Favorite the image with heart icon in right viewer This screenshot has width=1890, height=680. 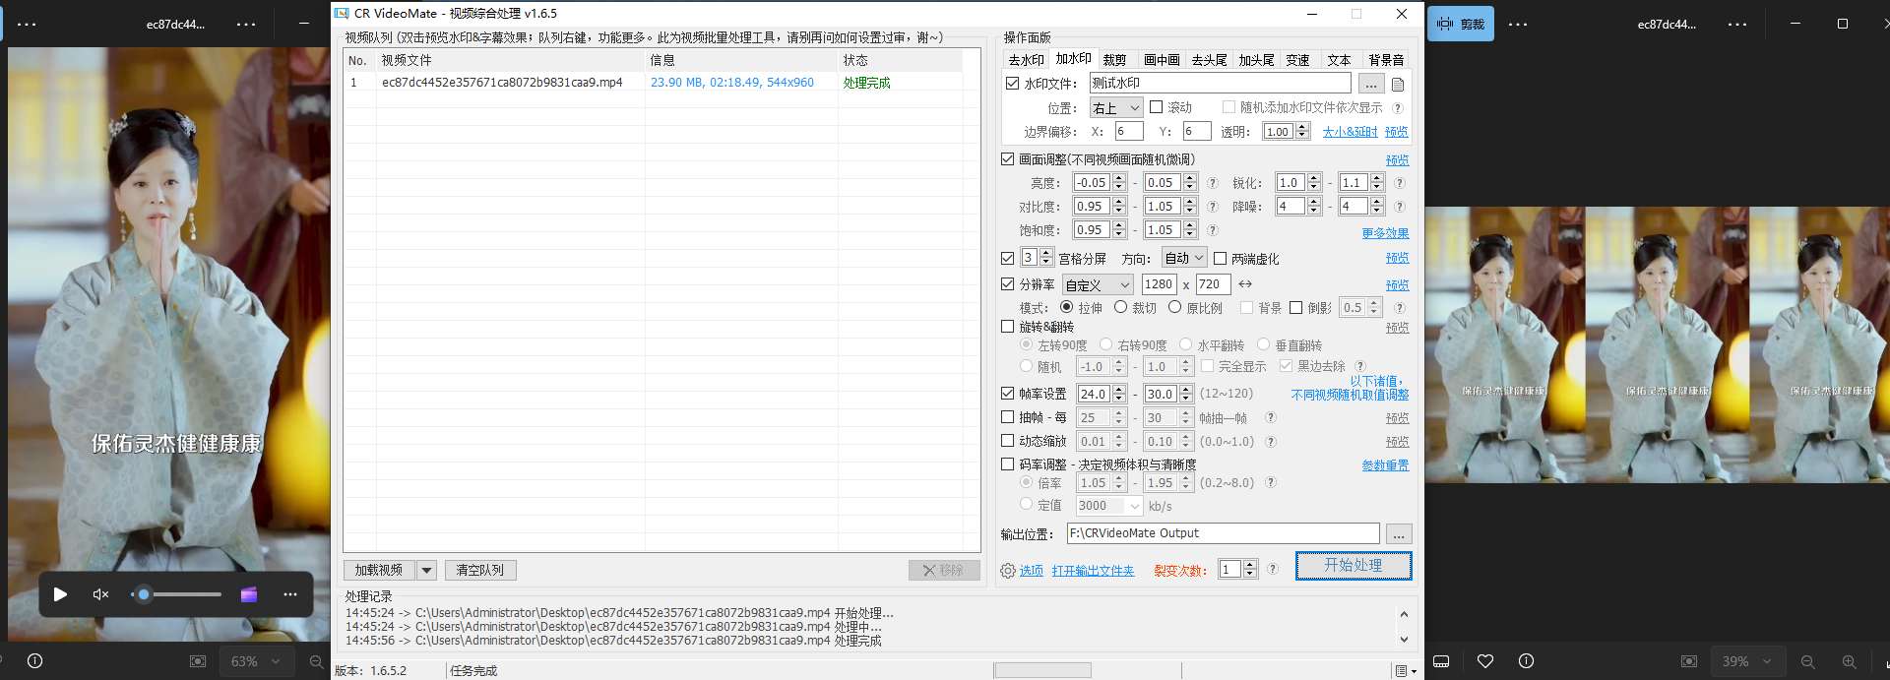click(x=1485, y=661)
